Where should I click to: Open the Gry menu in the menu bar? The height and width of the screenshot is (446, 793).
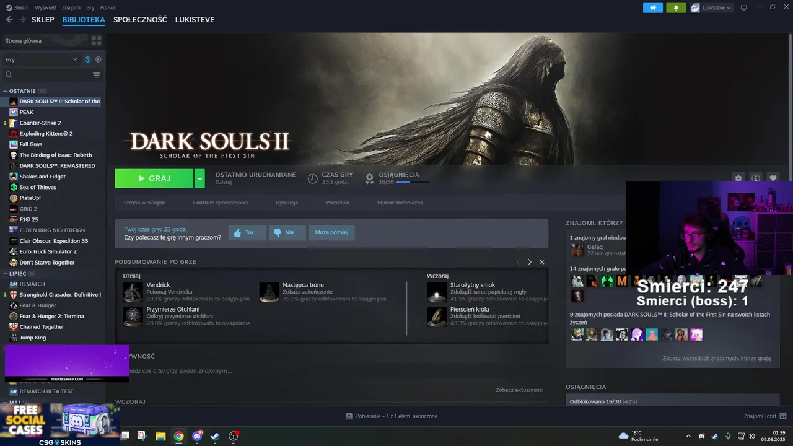click(x=90, y=7)
